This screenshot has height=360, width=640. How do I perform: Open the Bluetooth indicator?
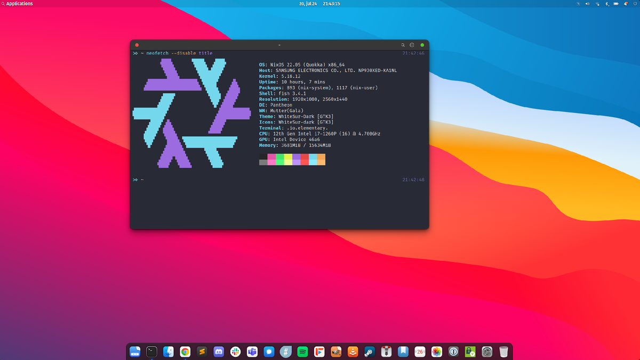[607, 4]
